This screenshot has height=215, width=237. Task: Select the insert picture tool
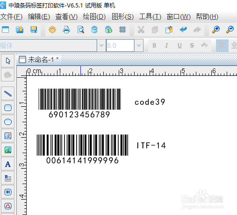8,136
